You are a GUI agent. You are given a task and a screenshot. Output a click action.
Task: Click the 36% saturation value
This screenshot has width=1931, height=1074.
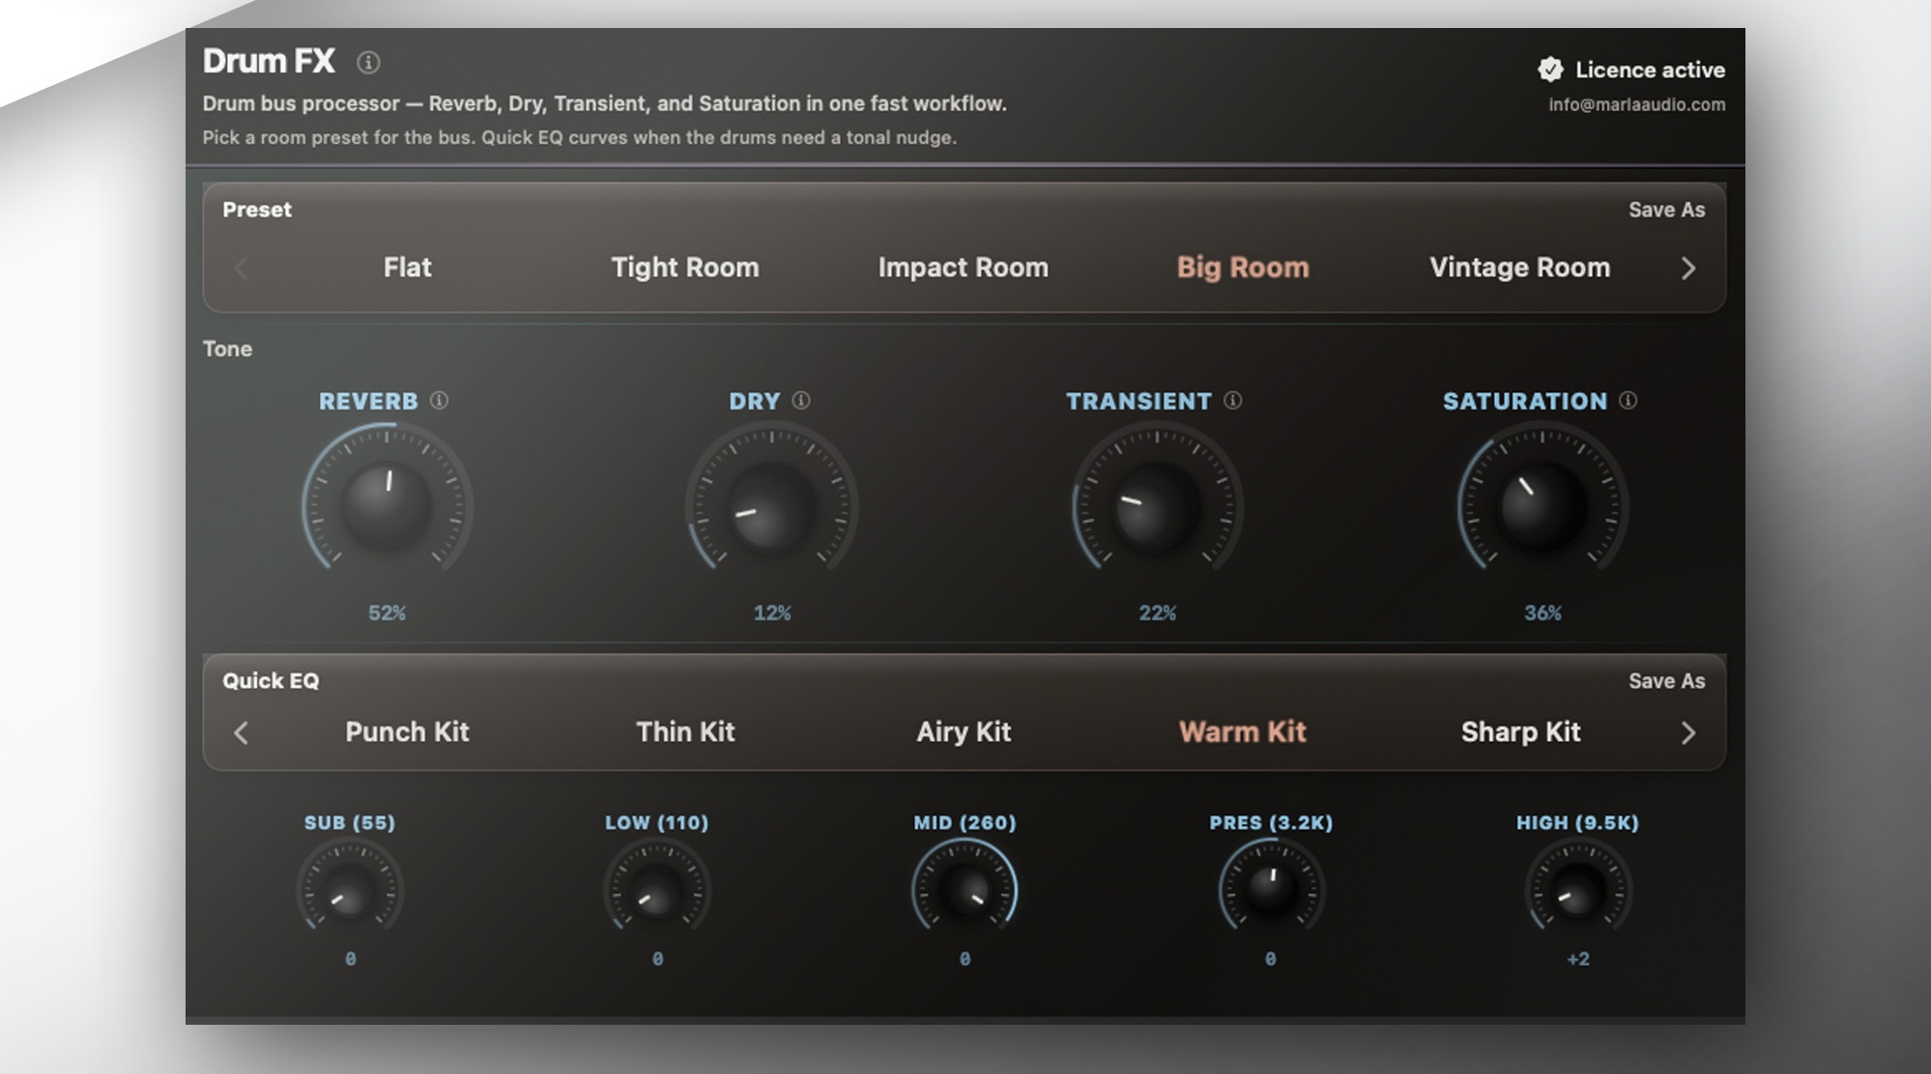point(1542,613)
